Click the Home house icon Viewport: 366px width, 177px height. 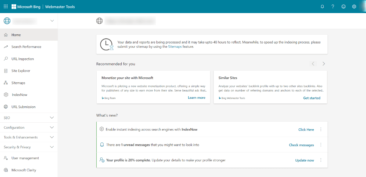coord(6,35)
